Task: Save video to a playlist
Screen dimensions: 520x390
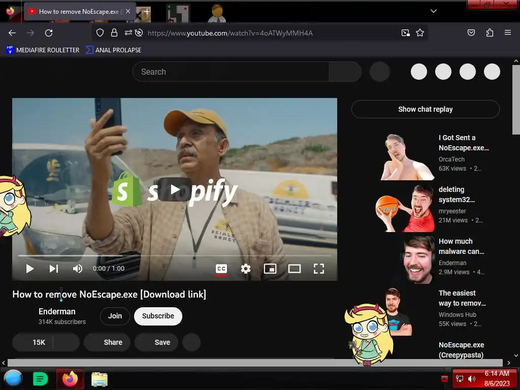Action: coord(156,342)
